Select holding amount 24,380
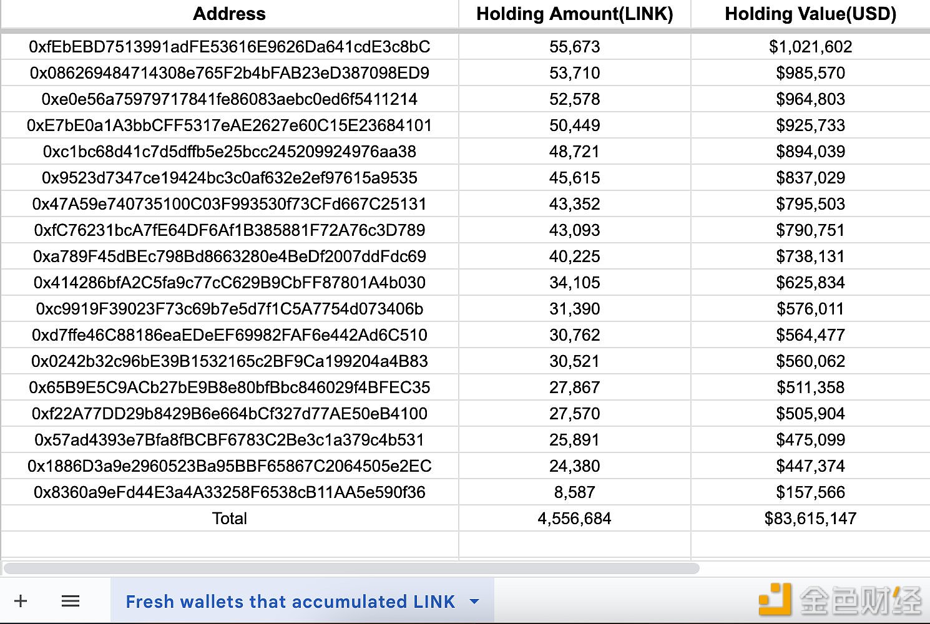 coord(574,466)
